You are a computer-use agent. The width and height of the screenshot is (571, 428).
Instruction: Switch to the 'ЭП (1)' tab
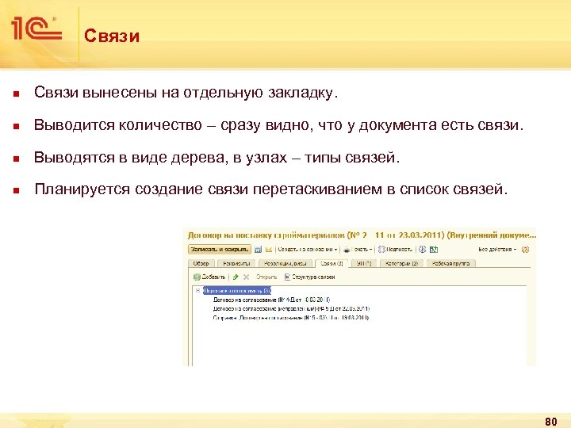pyautogui.click(x=364, y=263)
